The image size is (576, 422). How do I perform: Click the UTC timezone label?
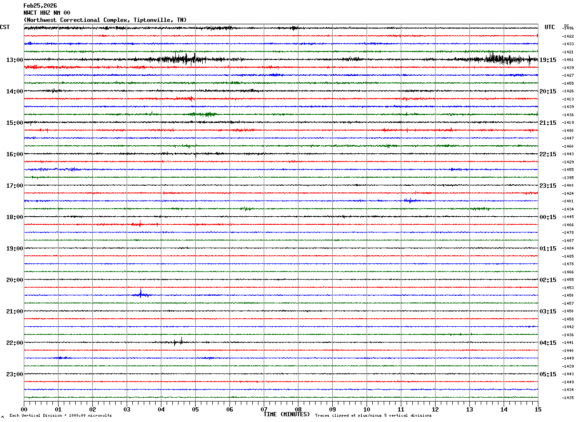[550, 27]
